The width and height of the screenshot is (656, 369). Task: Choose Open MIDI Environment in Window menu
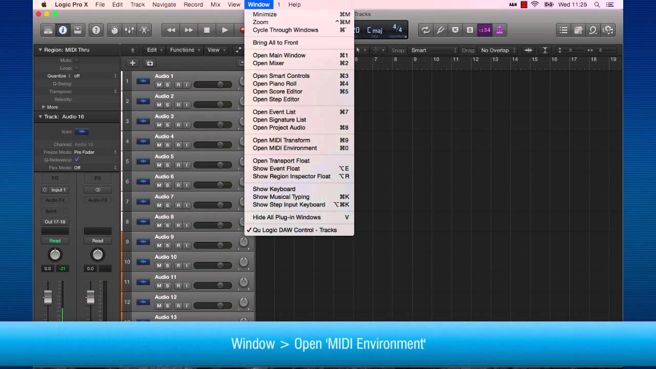pos(299,148)
